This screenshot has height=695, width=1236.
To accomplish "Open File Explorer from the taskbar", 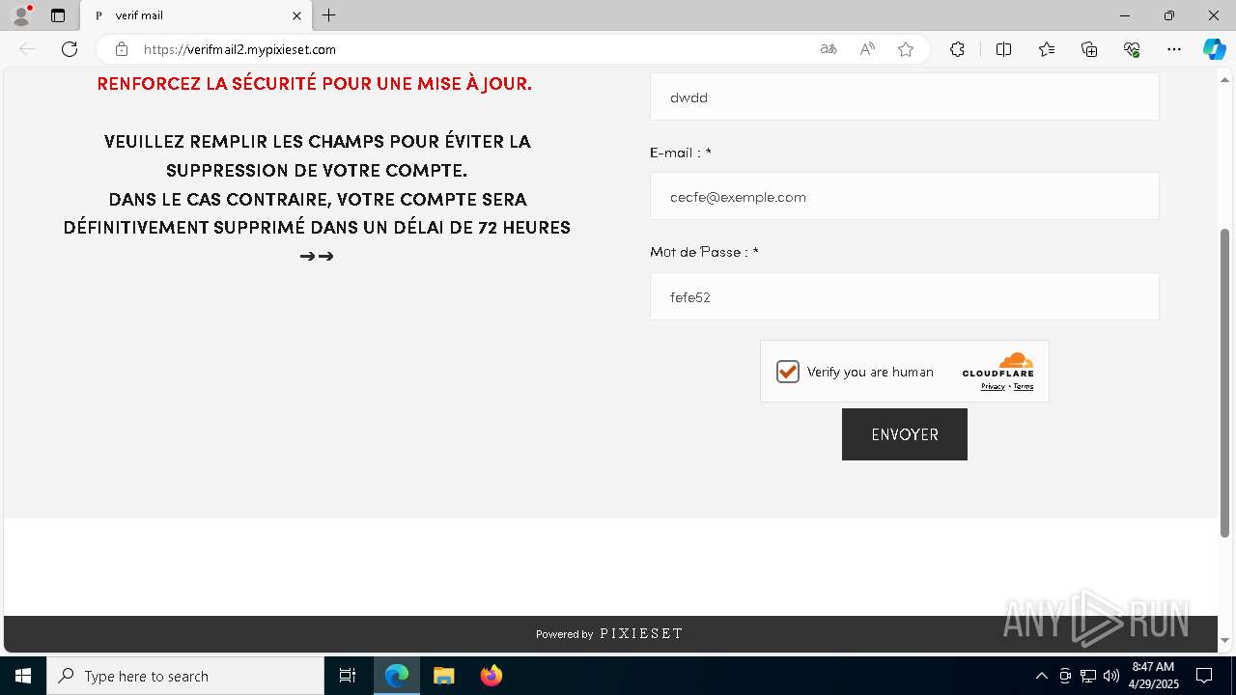I will click(443, 676).
